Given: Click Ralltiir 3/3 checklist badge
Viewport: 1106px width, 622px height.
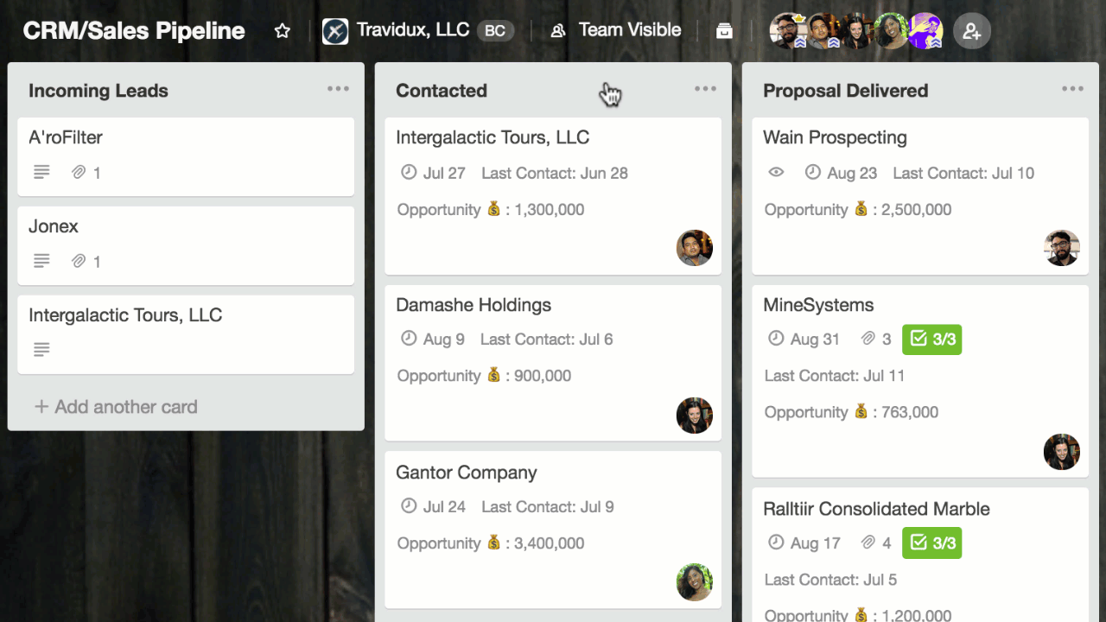Looking at the screenshot, I should click(x=931, y=543).
